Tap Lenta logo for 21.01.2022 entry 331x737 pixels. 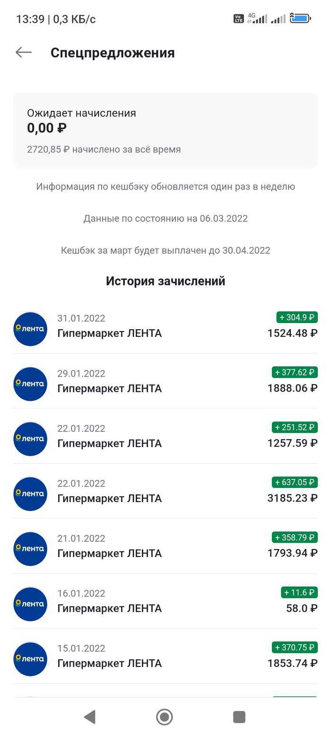(x=30, y=548)
